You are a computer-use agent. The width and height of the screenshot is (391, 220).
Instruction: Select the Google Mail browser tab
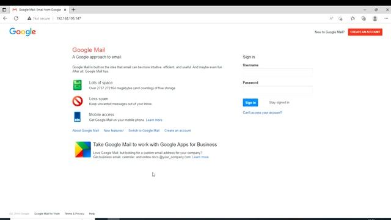(40, 10)
